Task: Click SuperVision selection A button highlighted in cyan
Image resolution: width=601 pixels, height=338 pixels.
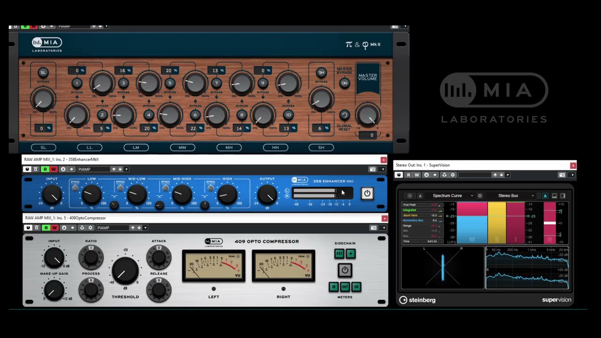Action: (545, 196)
